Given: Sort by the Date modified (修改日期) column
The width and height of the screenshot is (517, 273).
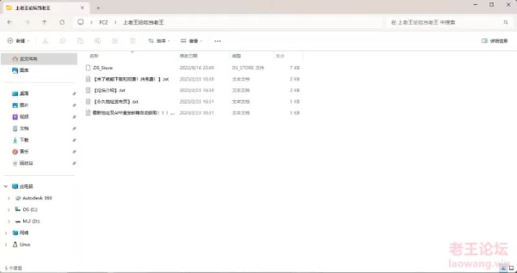Looking at the screenshot, I should (x=188, y=56).
